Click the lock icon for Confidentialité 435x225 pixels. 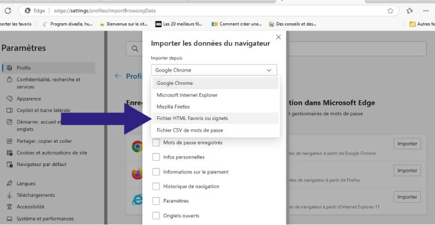pos(9,80)
